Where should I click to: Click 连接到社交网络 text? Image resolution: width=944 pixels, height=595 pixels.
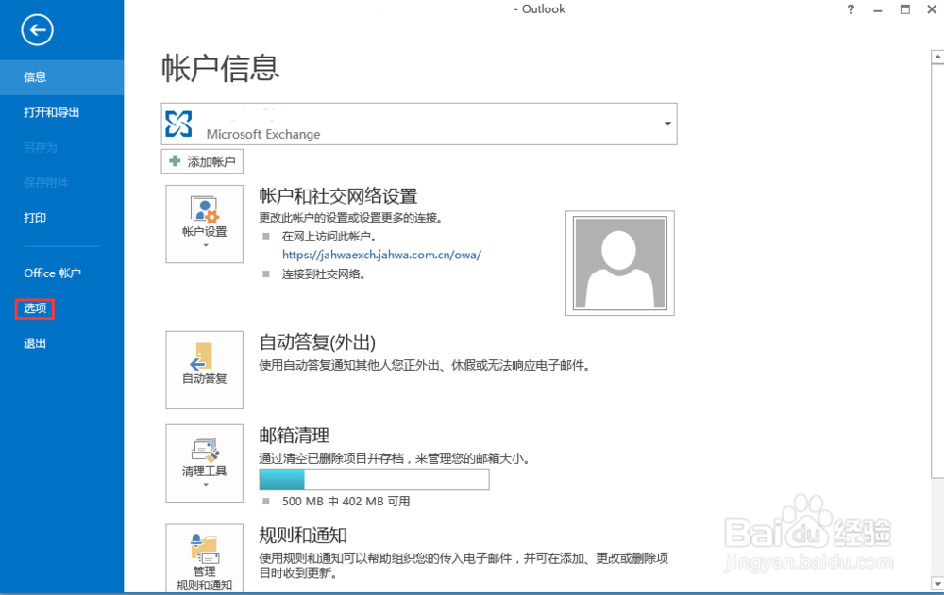(323, 274)
